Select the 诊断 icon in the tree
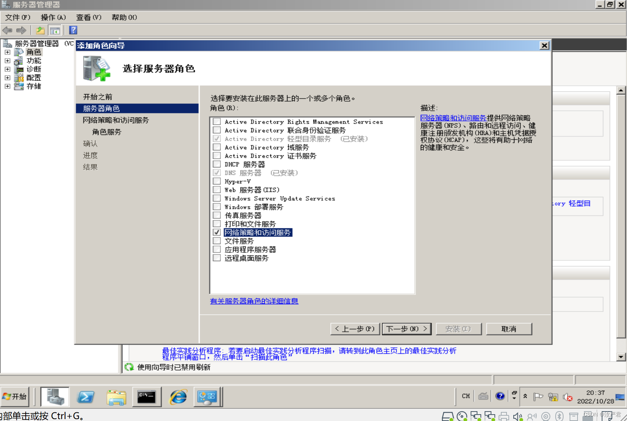627x421 pixels. [19, 70]
